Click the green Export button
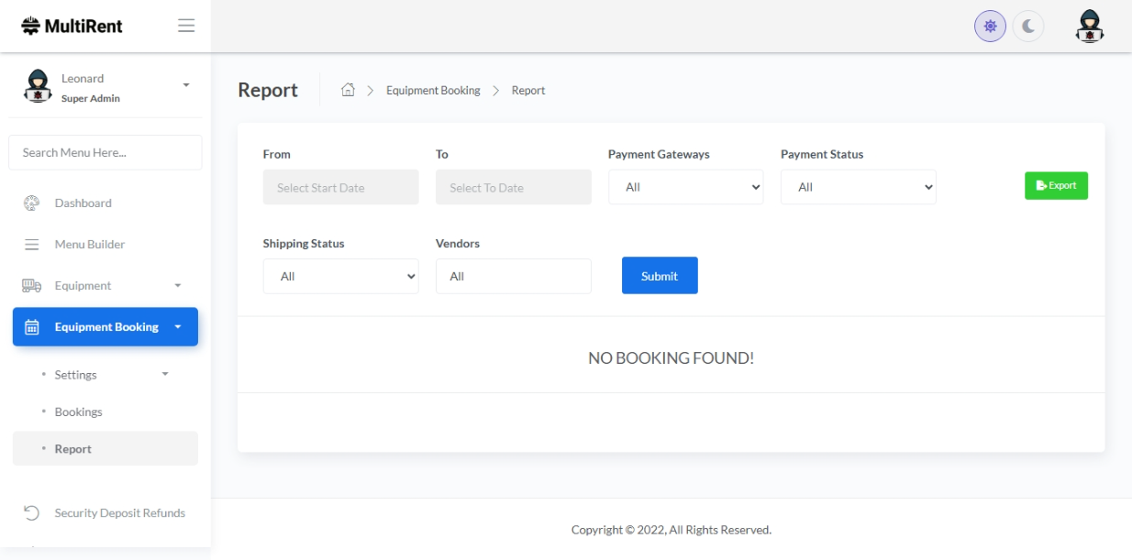The image size is (1132, 560). click(x=1056, y=186)
